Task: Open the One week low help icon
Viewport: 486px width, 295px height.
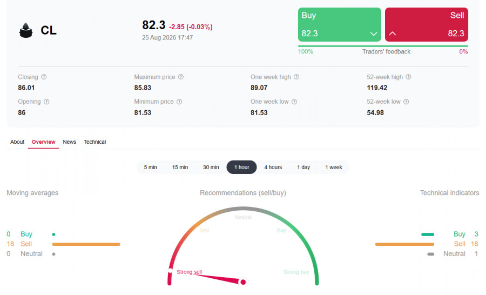Action: (x=294, y=102)
